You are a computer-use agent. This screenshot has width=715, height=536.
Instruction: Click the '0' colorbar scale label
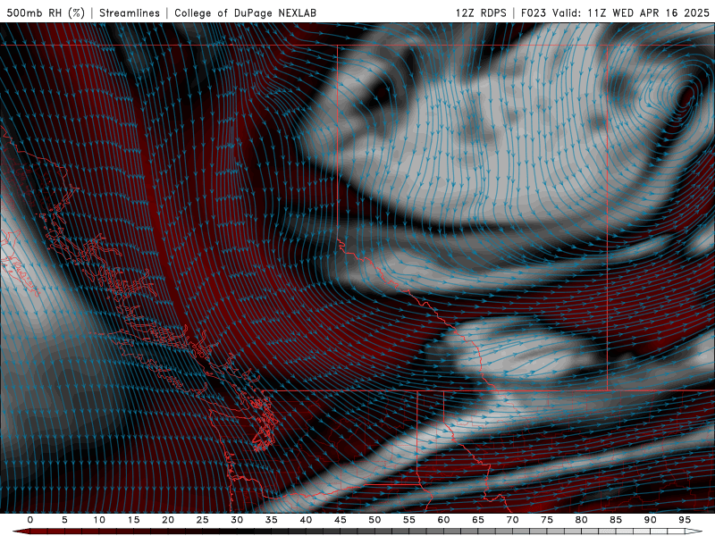click(30, 520)
